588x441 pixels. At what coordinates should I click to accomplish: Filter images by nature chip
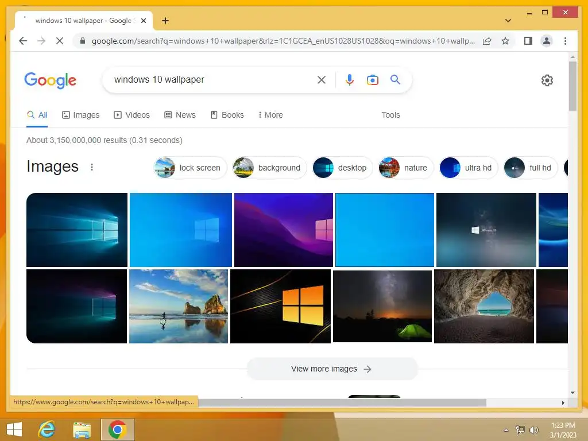click(406, 168)
